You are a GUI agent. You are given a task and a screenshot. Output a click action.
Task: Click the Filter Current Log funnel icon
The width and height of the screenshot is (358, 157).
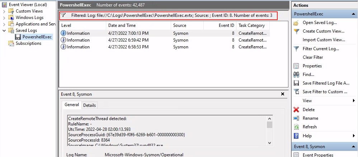(296, 49)
